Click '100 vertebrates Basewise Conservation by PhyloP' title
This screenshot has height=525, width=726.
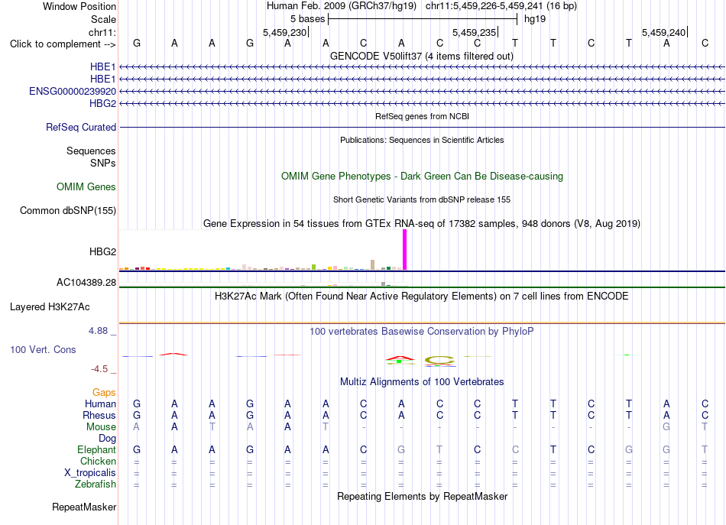coord(422,332)
